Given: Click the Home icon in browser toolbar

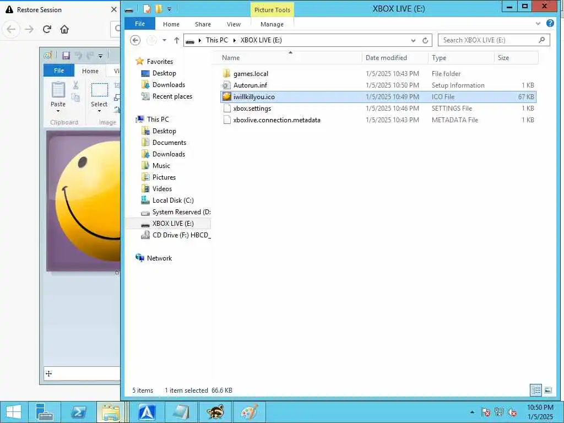Looking at the screenshot, I should tap(64, 29).
